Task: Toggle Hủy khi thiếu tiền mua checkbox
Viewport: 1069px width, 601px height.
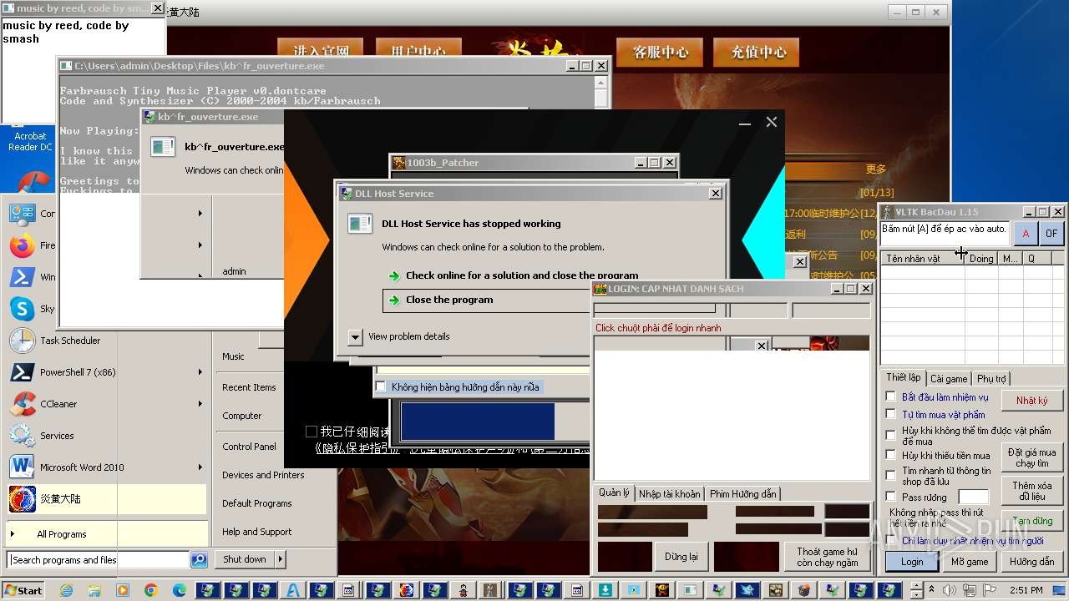Action: point(891,455)
